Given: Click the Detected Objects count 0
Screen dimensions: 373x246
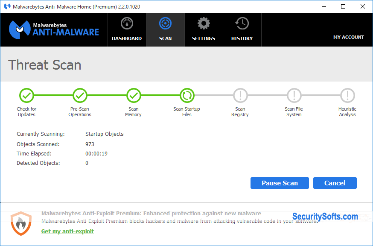Looking at the screenshot, I should [x=87, y=163].
